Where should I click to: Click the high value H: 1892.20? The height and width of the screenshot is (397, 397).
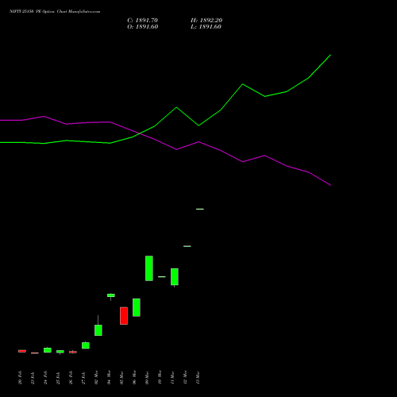[x=206, y=21]
